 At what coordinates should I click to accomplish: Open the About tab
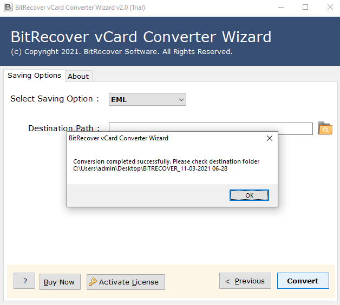click(78, 76)
